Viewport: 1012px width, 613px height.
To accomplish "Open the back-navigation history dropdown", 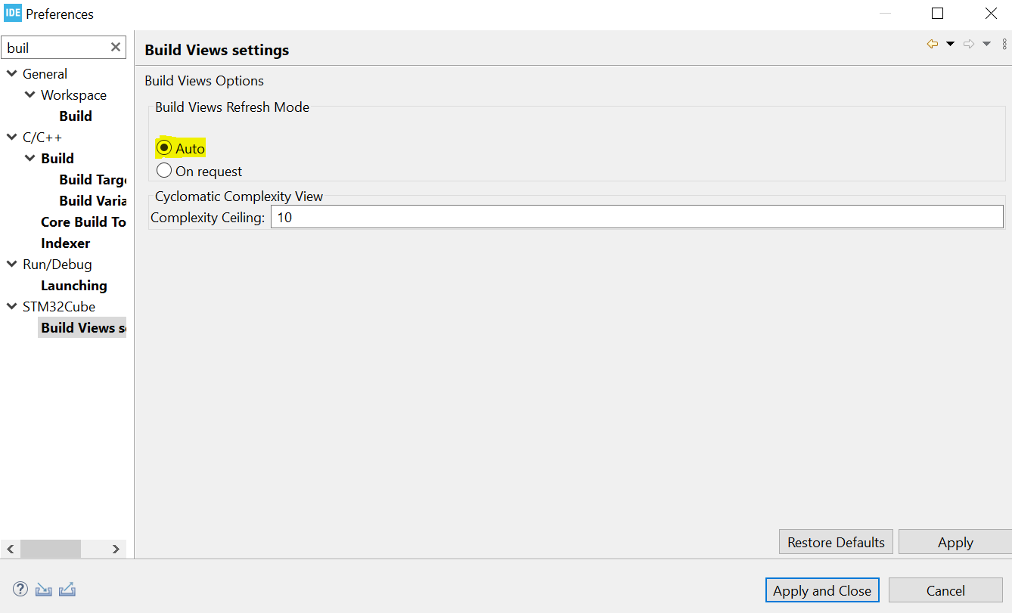I will (950, 44).
